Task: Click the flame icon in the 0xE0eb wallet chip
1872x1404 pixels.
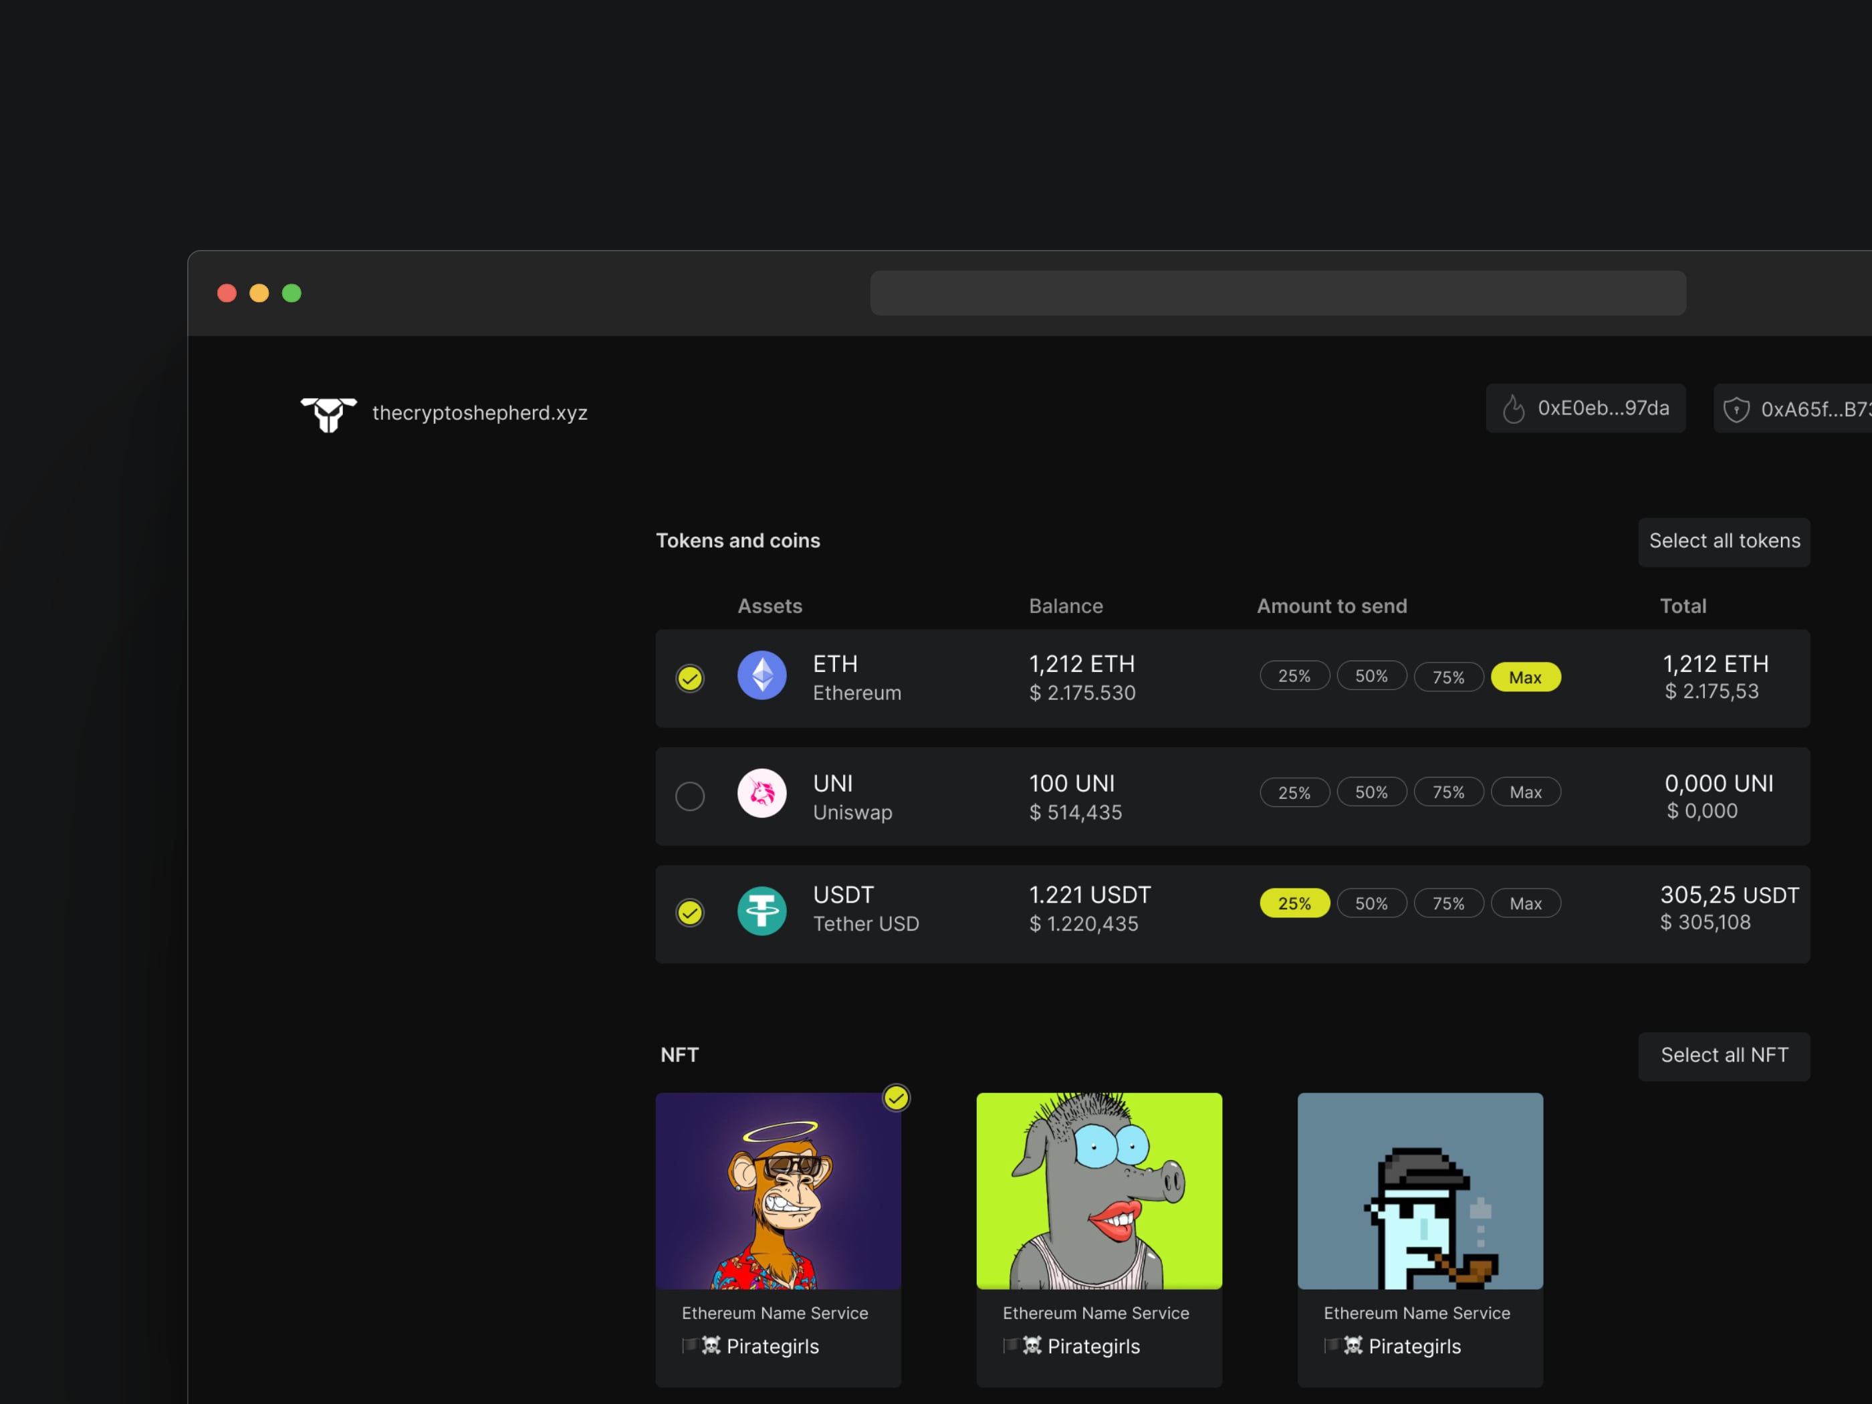Action: point(1513,408)
